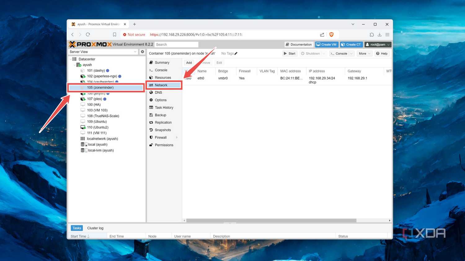Select VM 109 (Ubuntu)
Viewport: 465px width, 261px height.
pos(97,122)
